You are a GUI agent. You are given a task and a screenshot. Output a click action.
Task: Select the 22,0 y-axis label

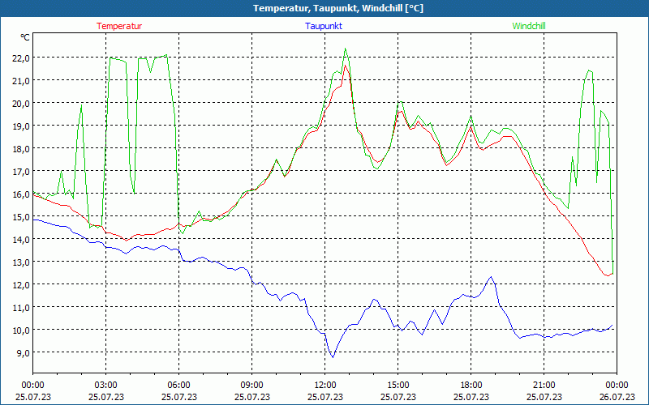pos(19,58)
